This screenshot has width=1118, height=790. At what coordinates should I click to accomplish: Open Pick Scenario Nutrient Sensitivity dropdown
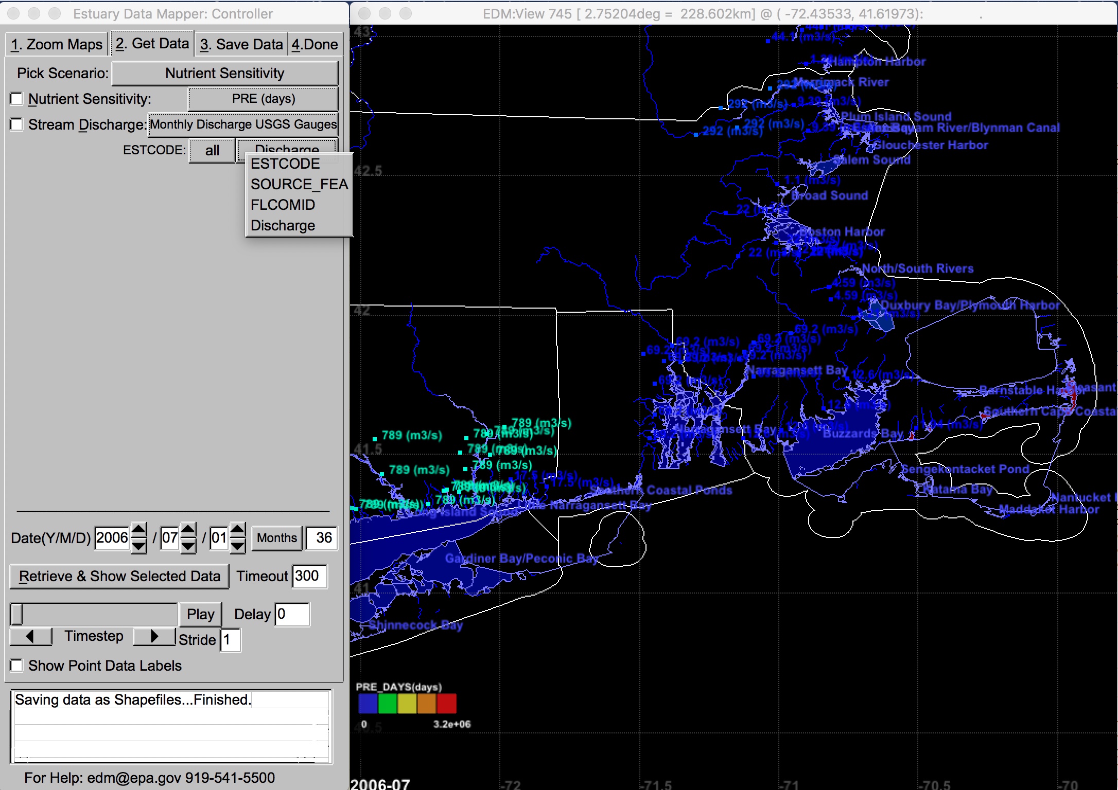coord(224,74)
